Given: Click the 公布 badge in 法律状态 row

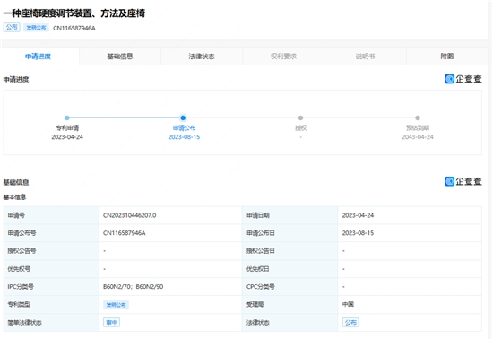Looking at the screenshot, I should pyautogui.click(x=350, y=322).
